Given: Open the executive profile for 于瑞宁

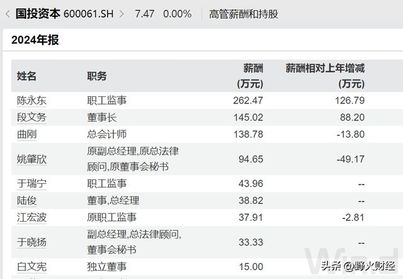Looking at the screenshot, I should tap(31, 184).
